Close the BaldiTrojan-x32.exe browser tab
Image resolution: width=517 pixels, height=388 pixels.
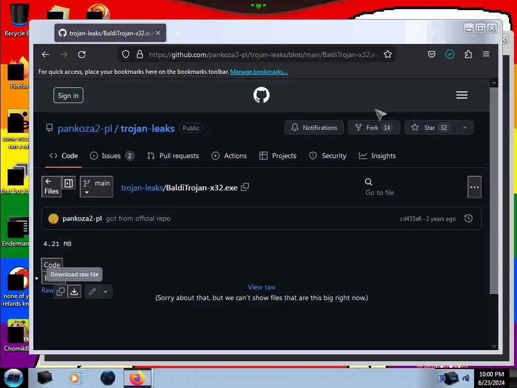tap(158, 33)
